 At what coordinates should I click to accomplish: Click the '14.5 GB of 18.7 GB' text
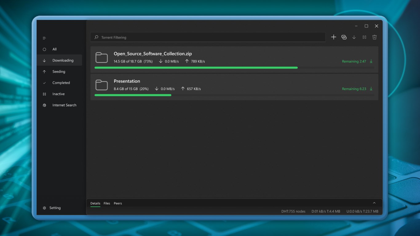pos(128,61)
